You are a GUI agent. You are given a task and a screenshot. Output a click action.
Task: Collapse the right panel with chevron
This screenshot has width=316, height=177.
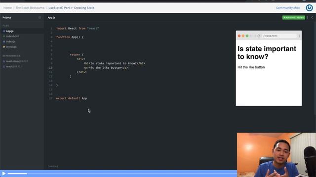coord(312,18)
